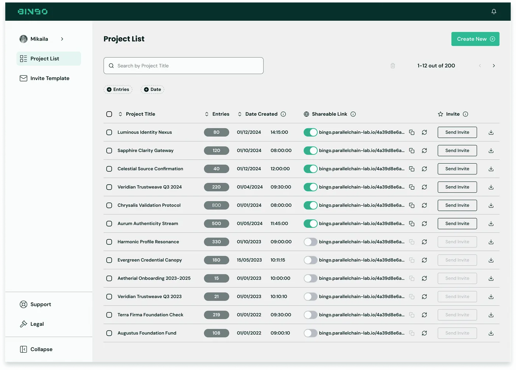This screenshot has width=516, height=370.
Task: Enable shareable link for Aetherial Onboarding 2023-2025
Action: [310, 278]
